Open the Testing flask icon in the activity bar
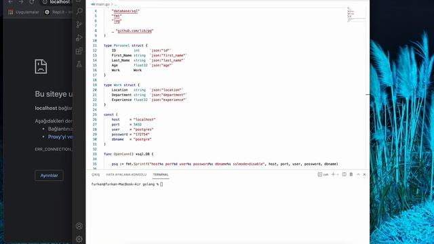The height and width of the screenshot is (244, 434). (79, 64)
